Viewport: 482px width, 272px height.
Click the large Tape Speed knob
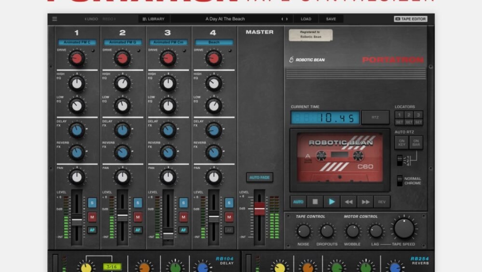pos(404,228)
